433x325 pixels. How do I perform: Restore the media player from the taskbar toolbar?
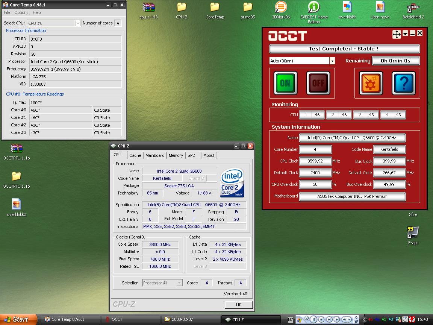coord(356,321)
